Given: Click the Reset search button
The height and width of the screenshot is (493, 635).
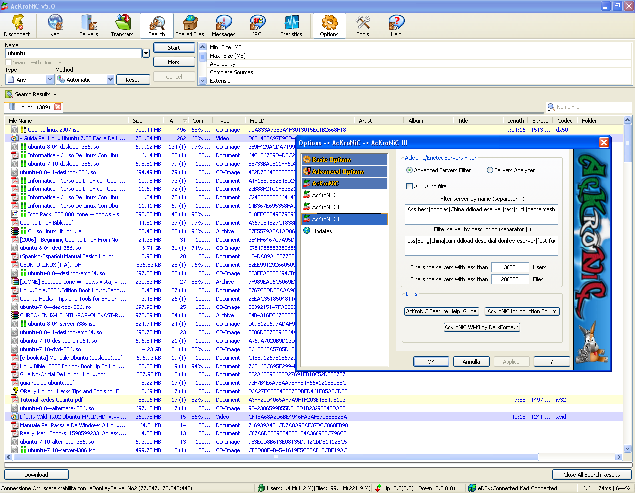Looking at the screenshot, I should [132, 80].
